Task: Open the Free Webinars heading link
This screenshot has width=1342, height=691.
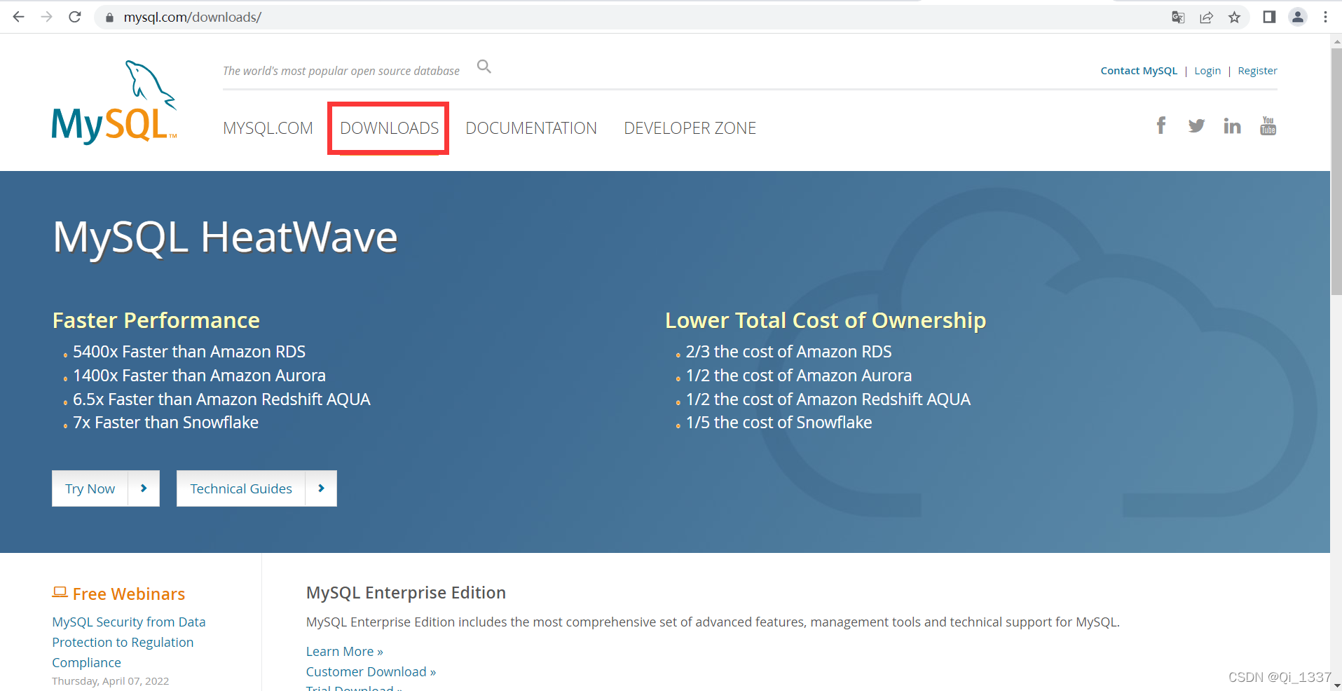Action: coord(129,594)
